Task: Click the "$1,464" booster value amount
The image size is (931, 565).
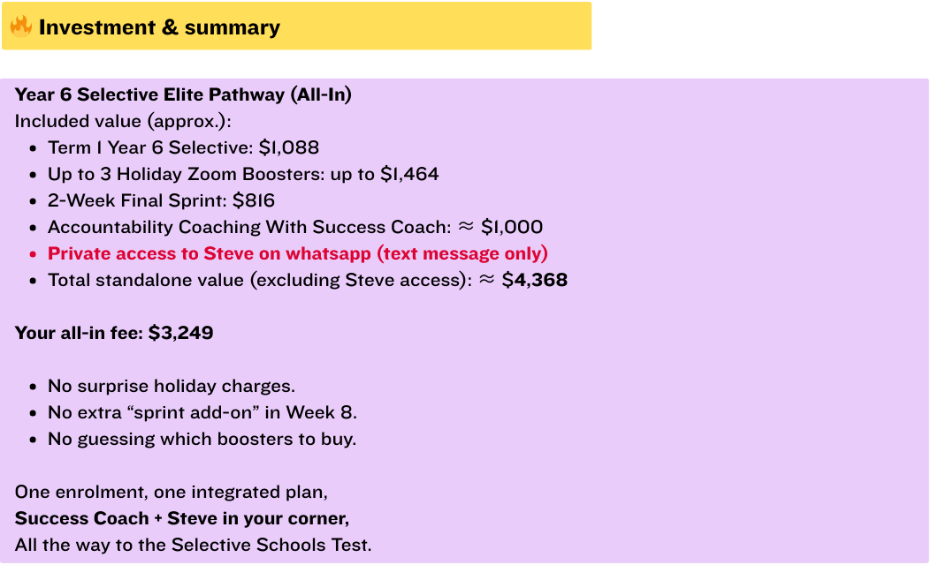Action: point(409,174)
